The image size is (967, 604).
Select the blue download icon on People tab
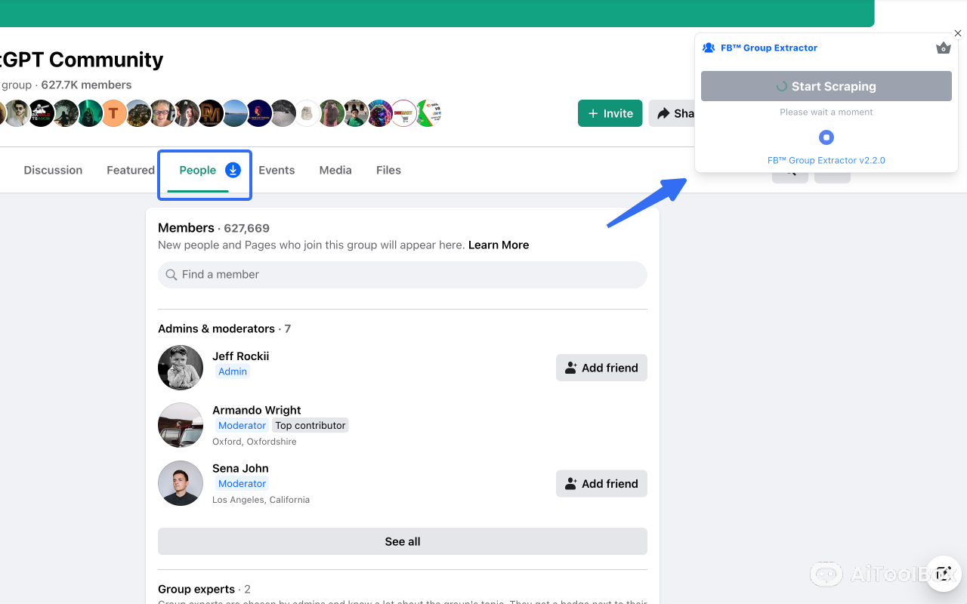click(233, 169)
